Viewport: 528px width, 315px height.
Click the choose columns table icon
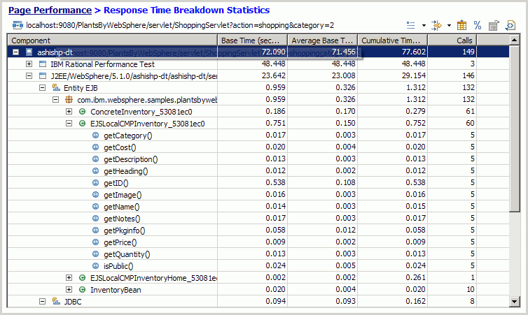click(x=461, y=25)
